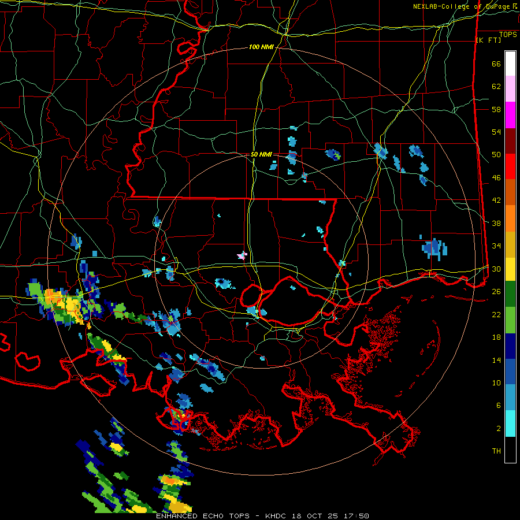Image resolution: width=520 pixels, height=520 pixels.
Task: Select the 62 legend value
Action: click(496, 86)
